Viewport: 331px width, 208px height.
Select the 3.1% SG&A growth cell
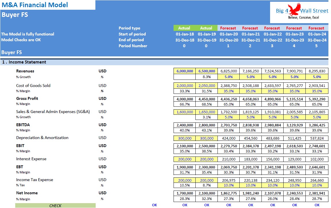click(207, 117)
